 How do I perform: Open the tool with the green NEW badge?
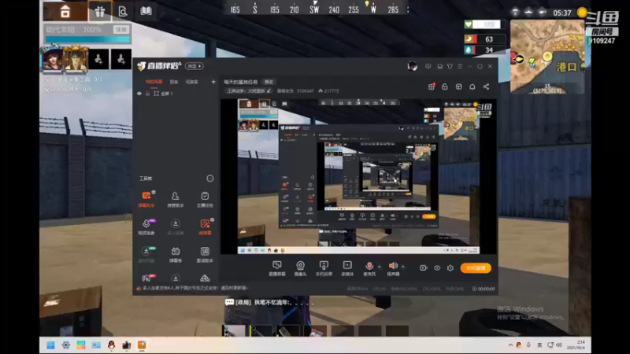(146, 254)
